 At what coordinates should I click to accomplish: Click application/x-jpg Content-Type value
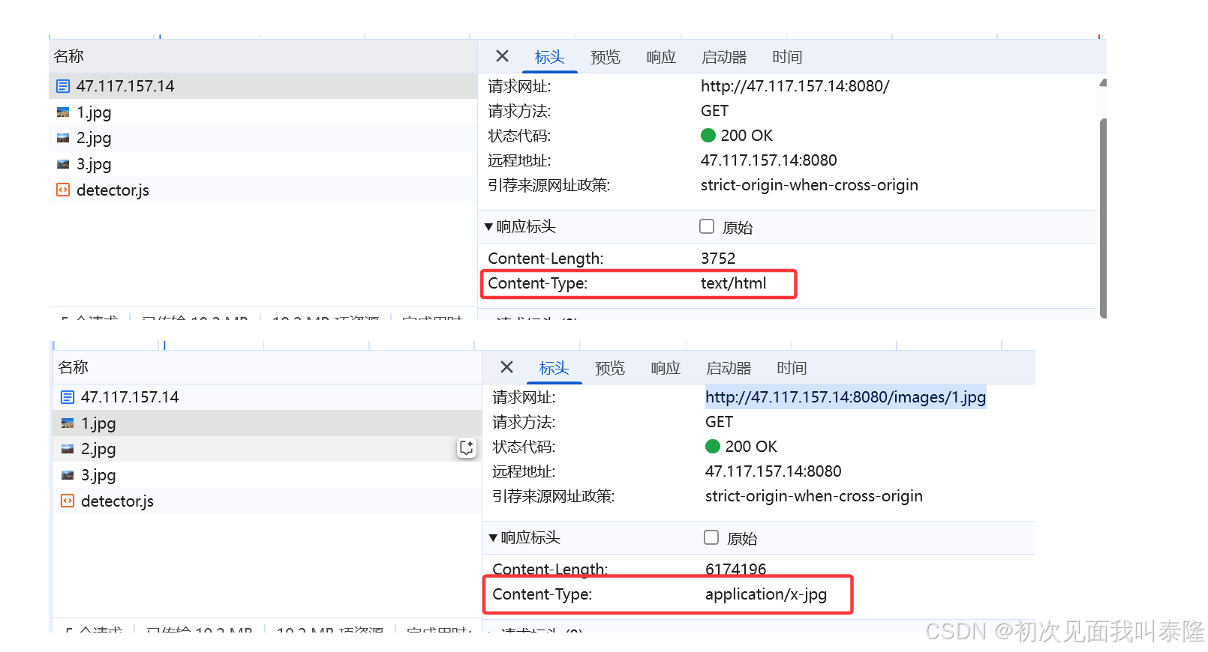point(766,594)
